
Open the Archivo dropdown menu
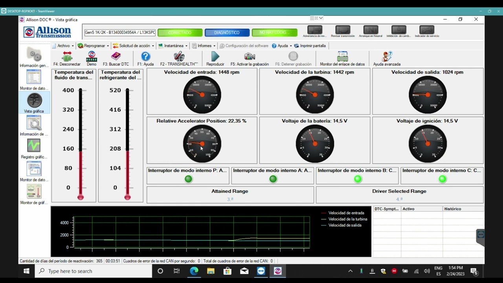tap(63, 46)
